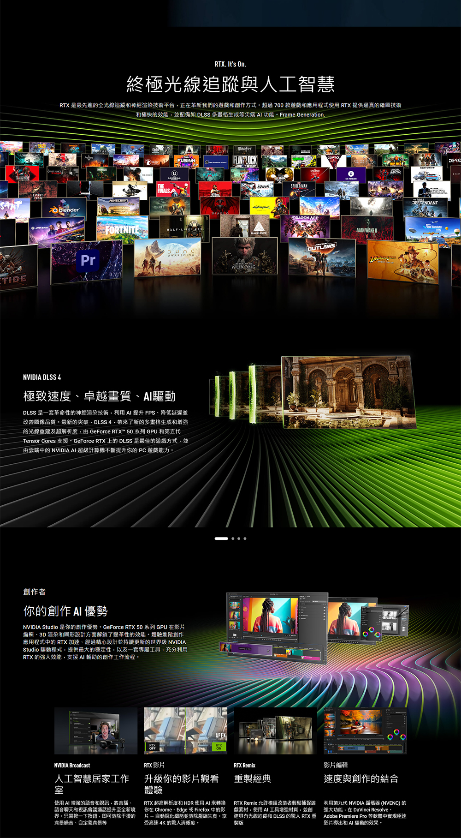
Task: Click the Half-Life 2 RTX tile
Action: (x=183, y=227)
